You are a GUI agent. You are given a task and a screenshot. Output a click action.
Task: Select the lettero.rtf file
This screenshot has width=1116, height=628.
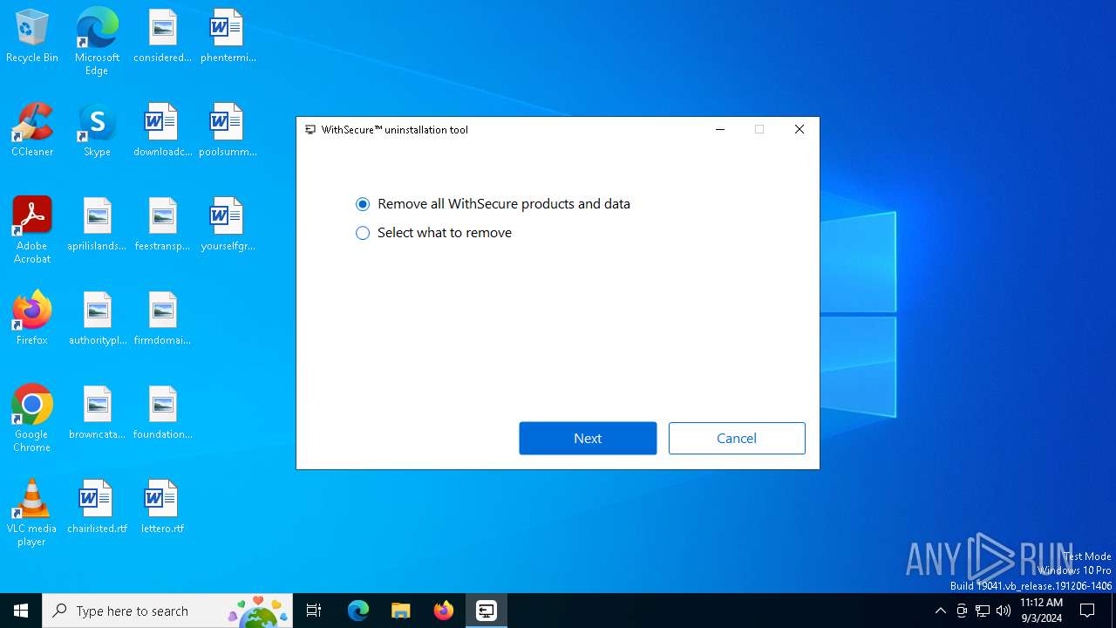pyautogui.click(x=162, y=507)
